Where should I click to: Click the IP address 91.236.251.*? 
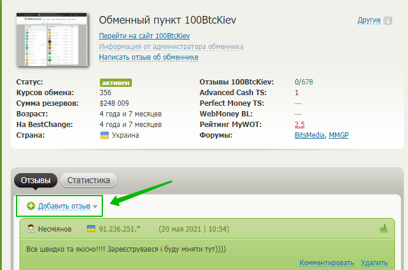click(119, 229)
